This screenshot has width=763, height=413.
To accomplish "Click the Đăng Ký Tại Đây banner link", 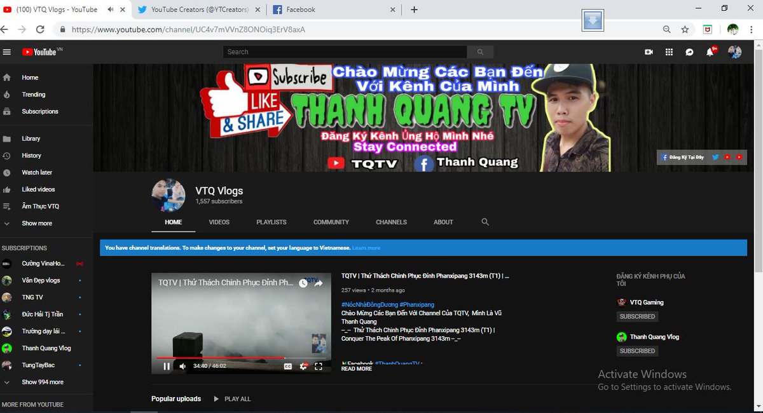I will click(682, 157).
